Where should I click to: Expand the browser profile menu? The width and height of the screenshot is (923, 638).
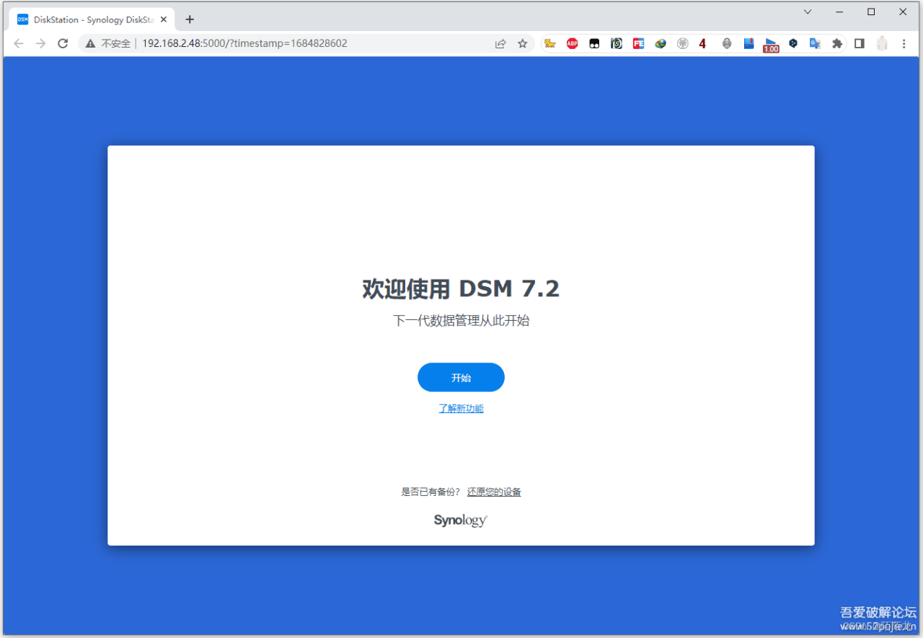pyautogui.click(x=882, y=43)
